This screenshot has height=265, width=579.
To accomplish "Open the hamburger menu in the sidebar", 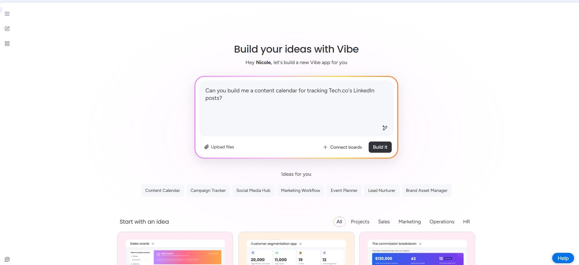I will [7, 14].
